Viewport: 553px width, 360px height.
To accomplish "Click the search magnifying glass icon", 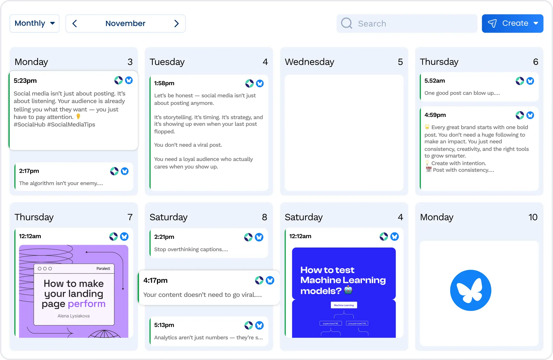I will tap(346, 23).
